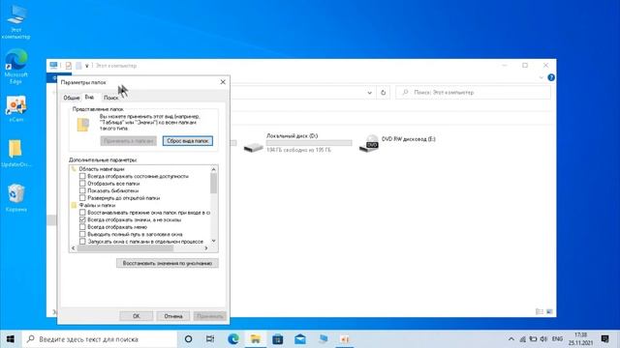Show hidden tray icons chevron
620x348 pixels.
tap(511, 339)
